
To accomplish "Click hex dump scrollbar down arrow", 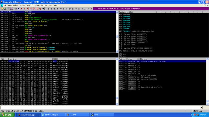I will click(117, 104).
